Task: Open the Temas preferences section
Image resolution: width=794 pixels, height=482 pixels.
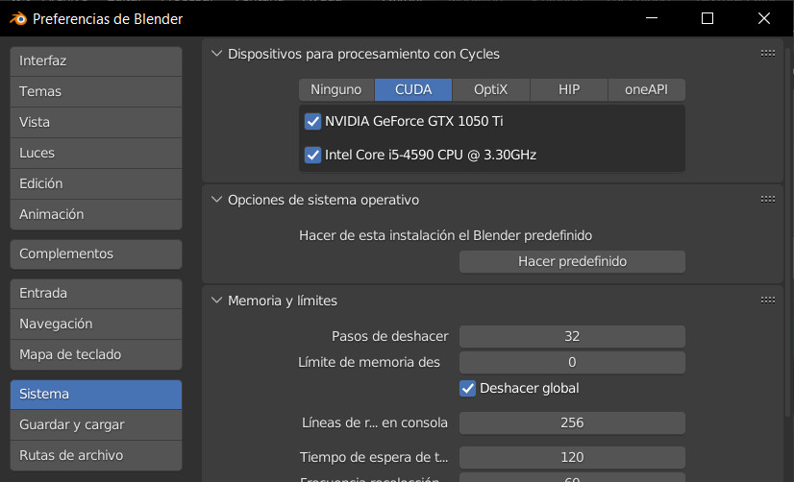Action: point(96,91)
